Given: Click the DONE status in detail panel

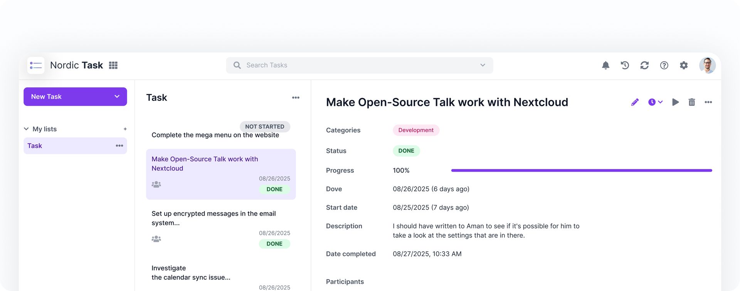Looking at the screenshot, I should (406, 151).
